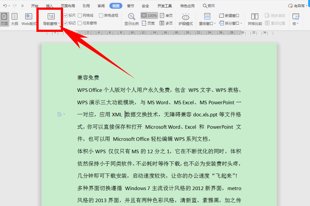
Task: Click the word metro in the document
Action: click(234, 188)
